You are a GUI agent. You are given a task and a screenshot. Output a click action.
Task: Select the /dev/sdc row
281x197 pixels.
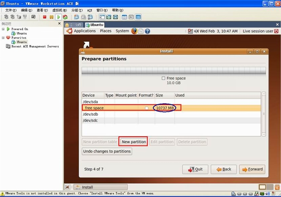click(171, 121)
